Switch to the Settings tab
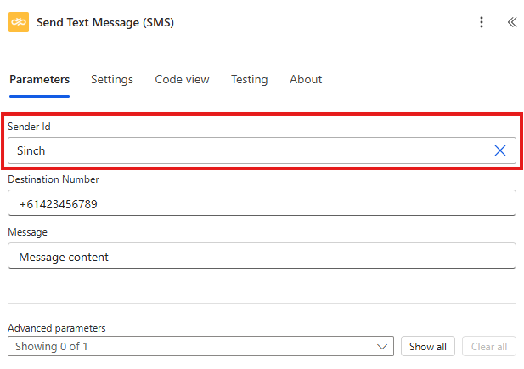 coord(112,80)
